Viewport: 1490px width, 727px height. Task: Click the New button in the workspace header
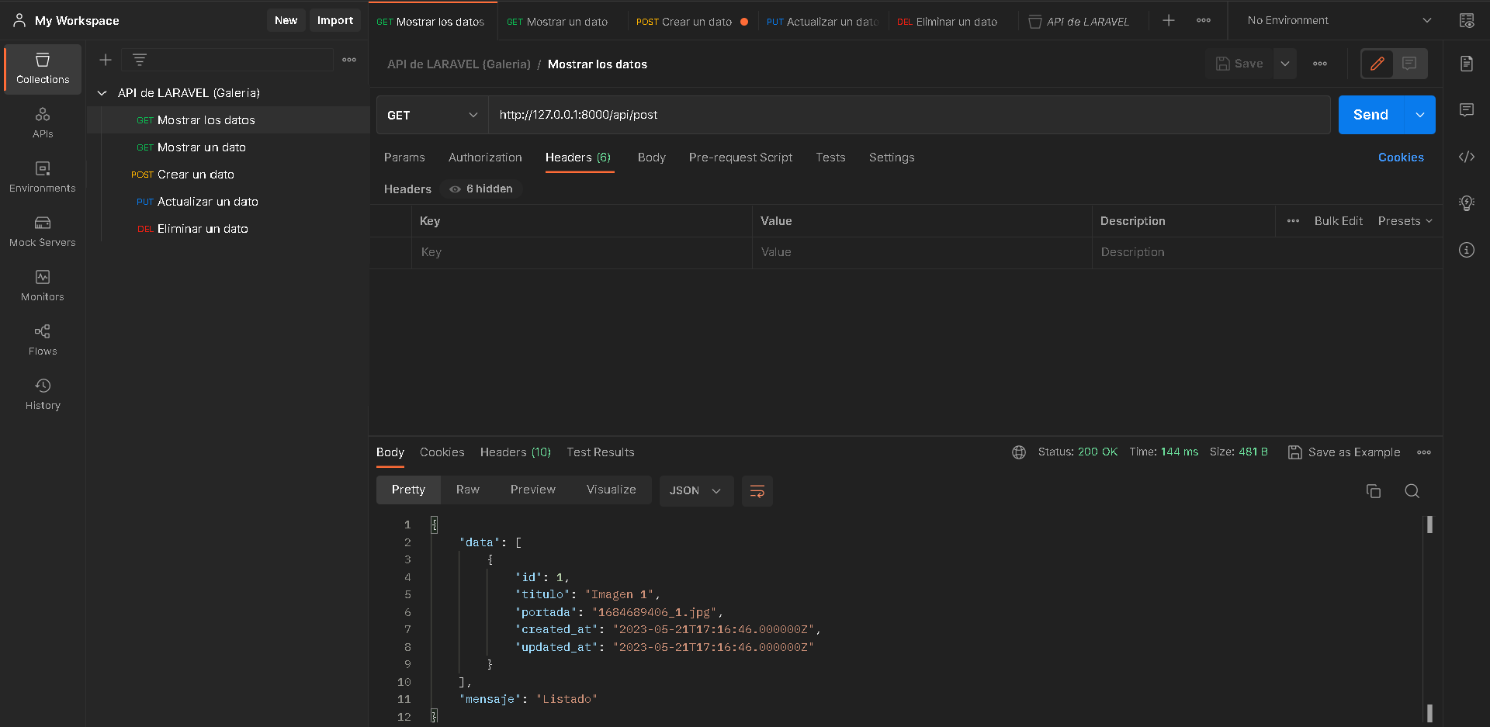(x=286, y=21)
